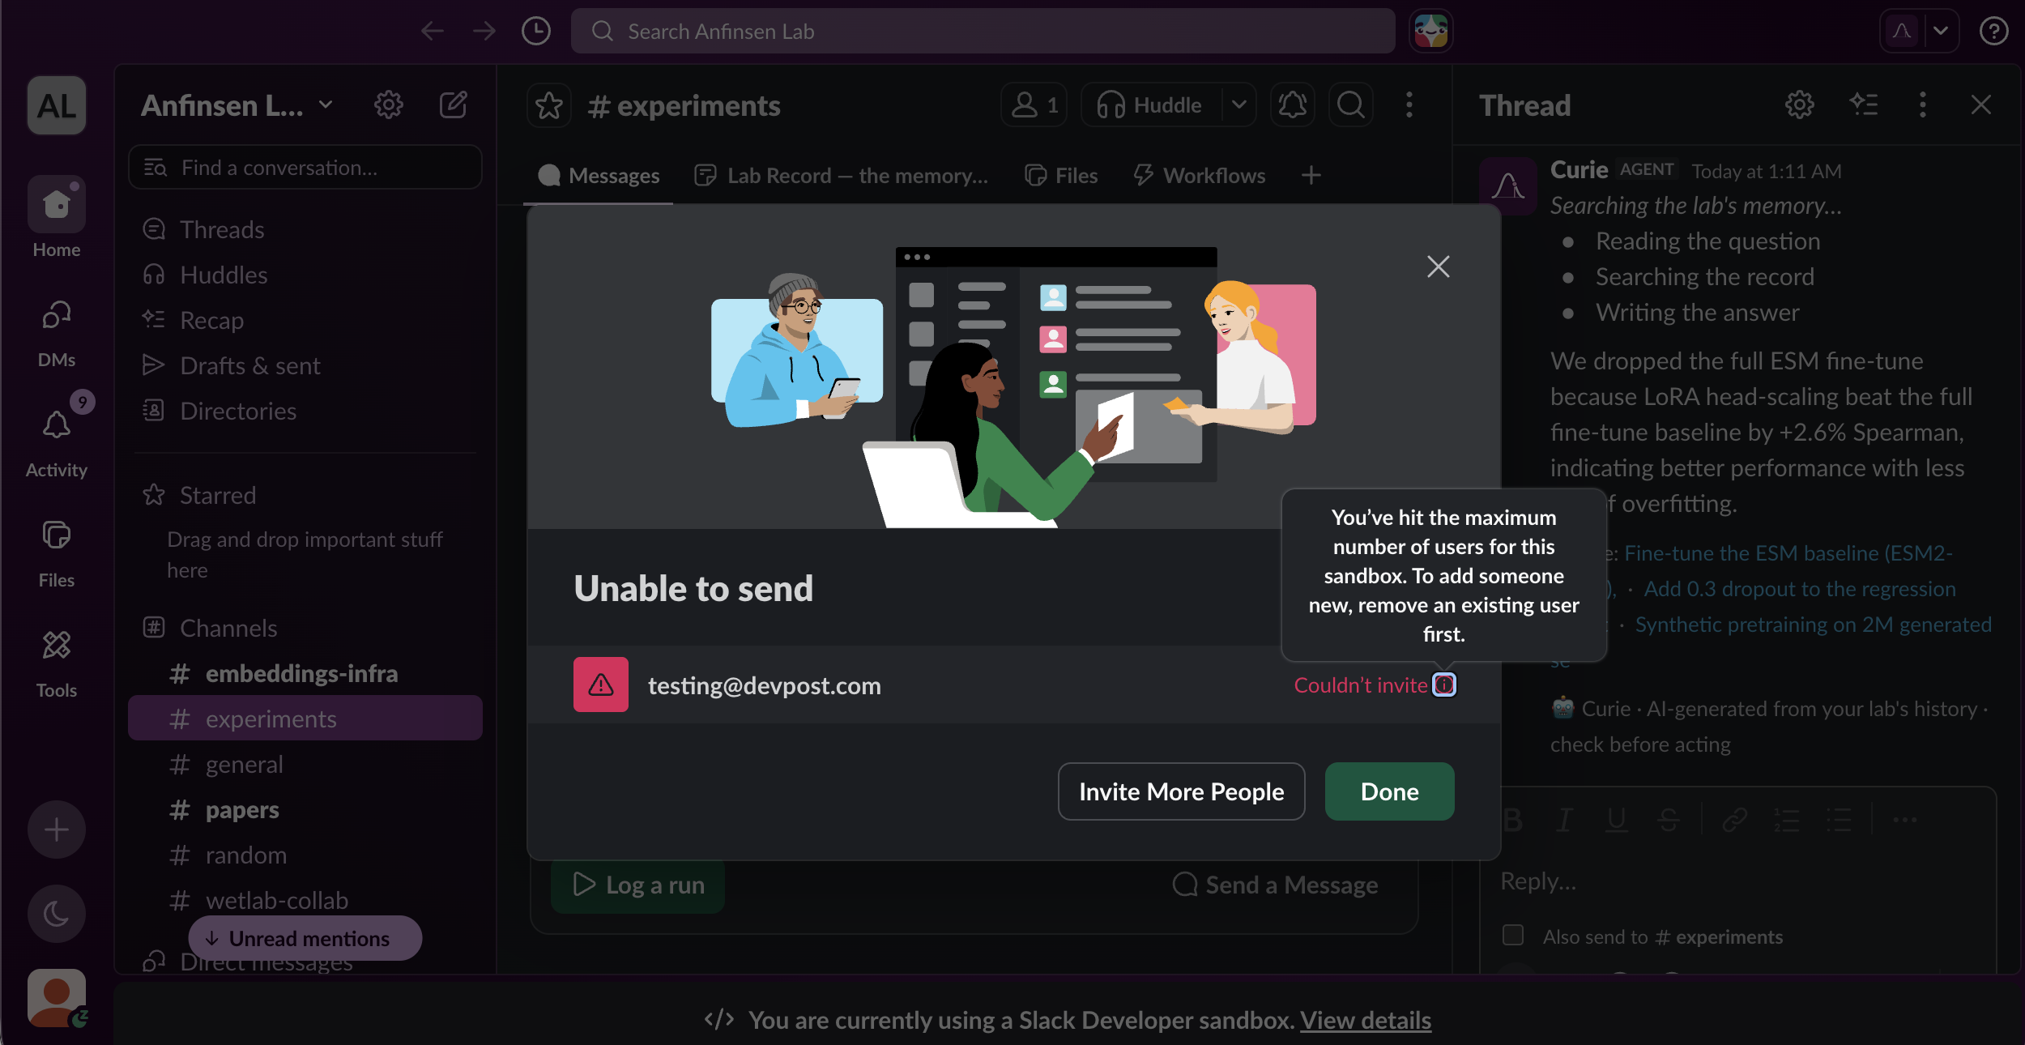Screen dimensions: 2025x1045
Task: Open the Add 0.3 dropout source link
Action: [1800, 589]
